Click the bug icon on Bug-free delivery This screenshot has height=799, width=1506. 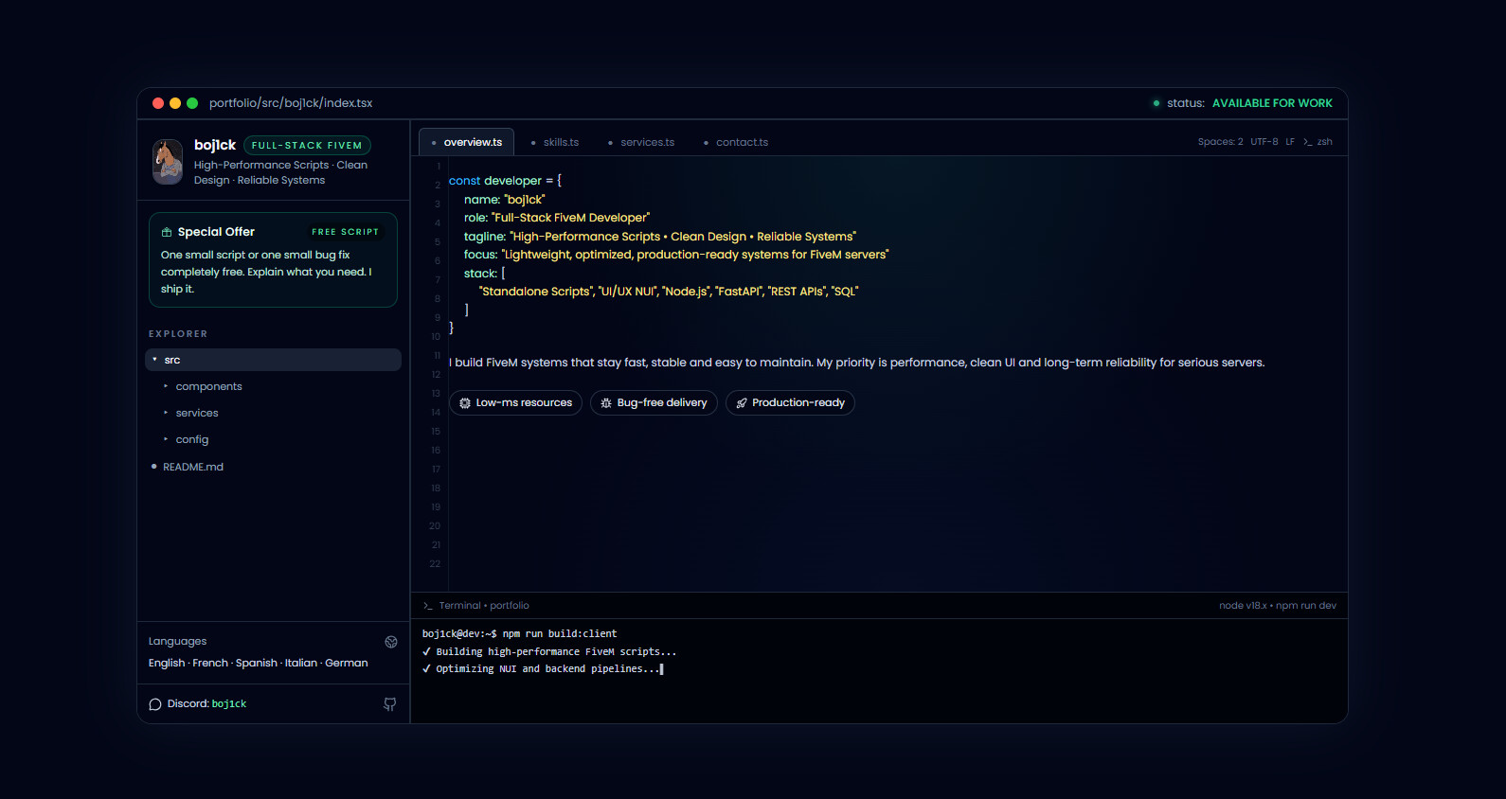(606, 403)
